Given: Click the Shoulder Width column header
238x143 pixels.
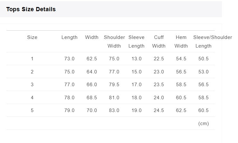Looking at the screenshot, I should (x=114, y=41).
